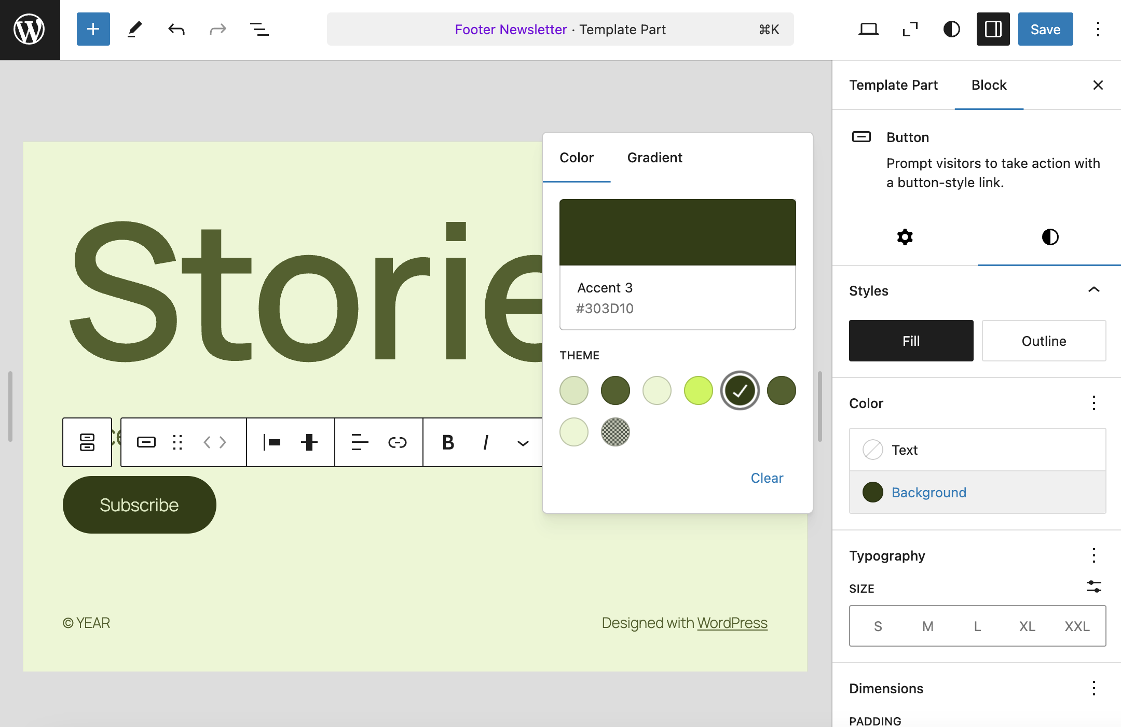Viewport: 1121px width, 727px height.
Task: Switch to the Gradient tab
Action: 654,158
